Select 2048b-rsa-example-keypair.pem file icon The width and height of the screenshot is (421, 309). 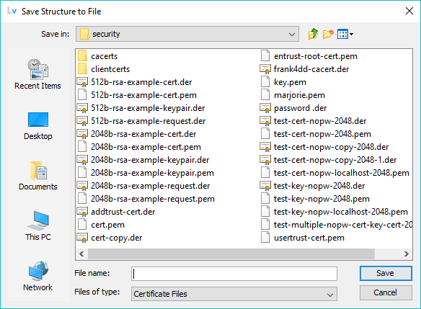point(82,173)
